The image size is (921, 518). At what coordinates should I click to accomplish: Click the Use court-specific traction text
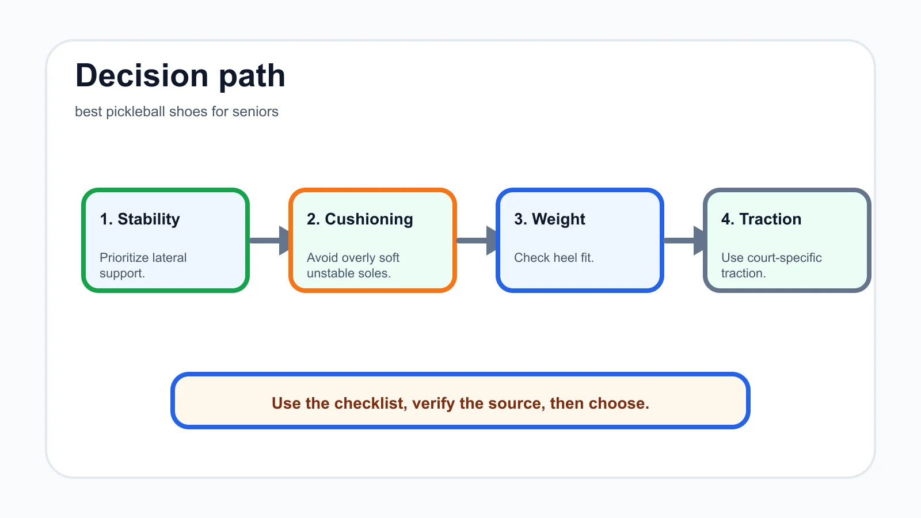(x=771, y=265)
